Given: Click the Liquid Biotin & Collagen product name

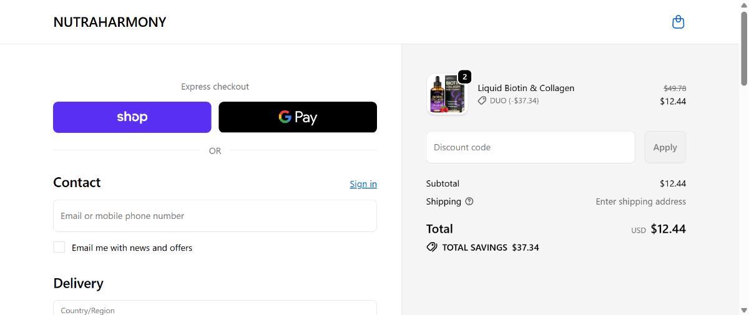Looking at the screenshot, I should point(526,88).
